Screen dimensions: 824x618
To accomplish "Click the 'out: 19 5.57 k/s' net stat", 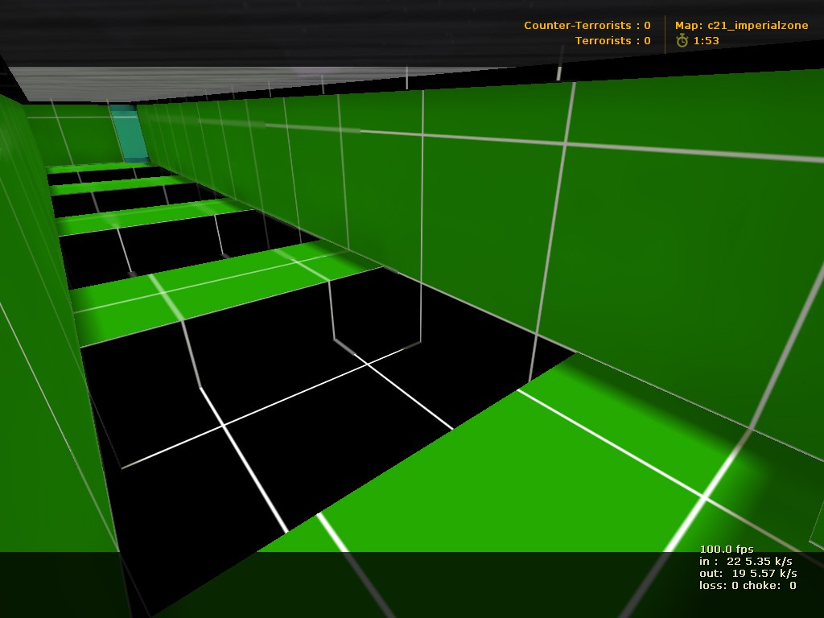I will [x=748, y=573].
